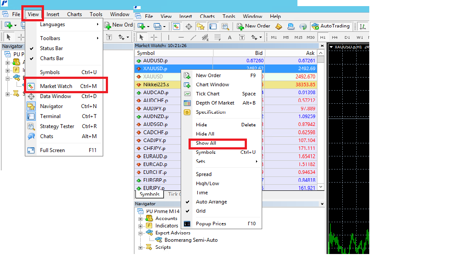The height and width of the screenshot is (271, 469).
Task: Click the Signals radio-wave toolbar icon
Action: [x=303, y=27]
